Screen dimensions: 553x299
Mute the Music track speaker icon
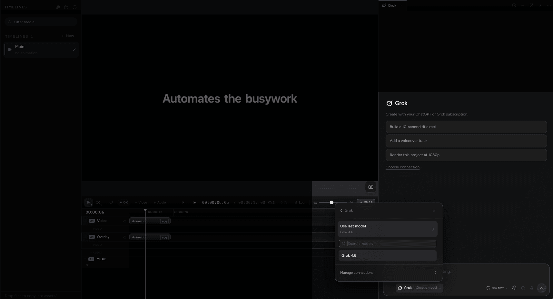[87, 265]
